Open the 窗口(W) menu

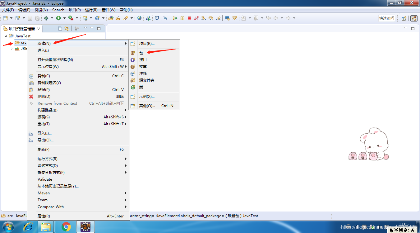(x=109, y=10)
